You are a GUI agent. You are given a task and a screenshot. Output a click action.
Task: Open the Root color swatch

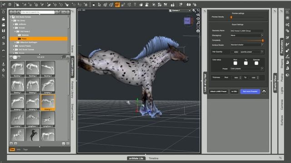236,63
